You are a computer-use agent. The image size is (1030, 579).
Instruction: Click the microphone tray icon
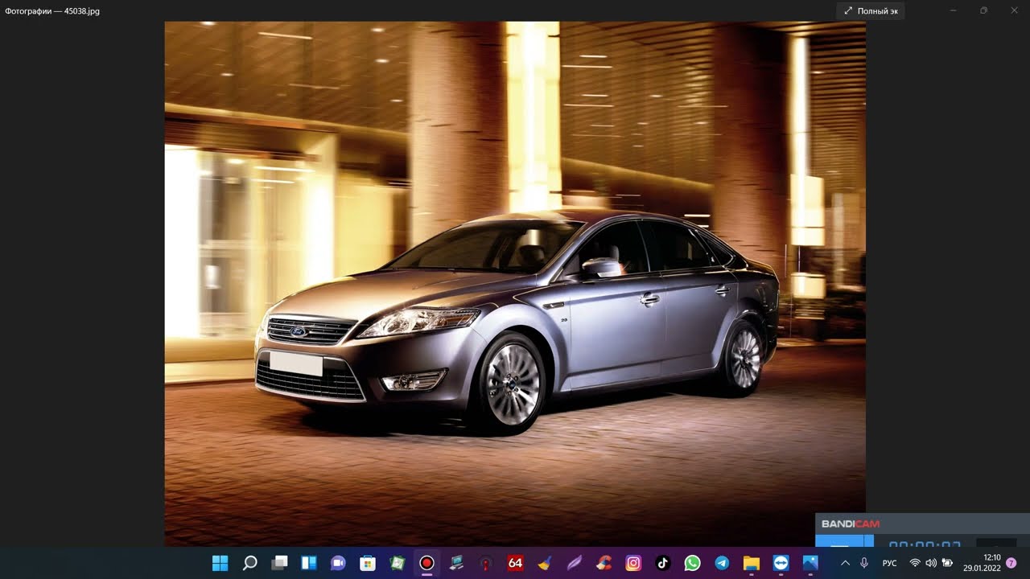864,563
